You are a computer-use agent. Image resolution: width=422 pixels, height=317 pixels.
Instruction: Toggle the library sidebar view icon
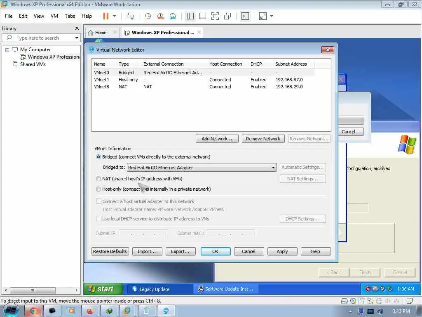pos(190,16)
